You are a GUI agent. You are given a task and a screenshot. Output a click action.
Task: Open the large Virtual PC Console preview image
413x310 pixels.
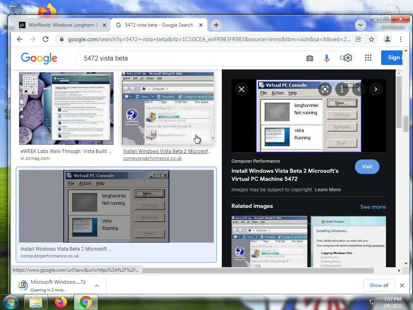tap(309, 116)
